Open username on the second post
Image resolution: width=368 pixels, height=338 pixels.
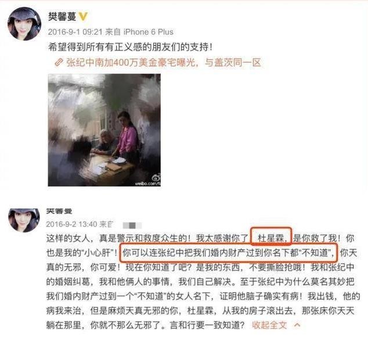pos(59,211)
